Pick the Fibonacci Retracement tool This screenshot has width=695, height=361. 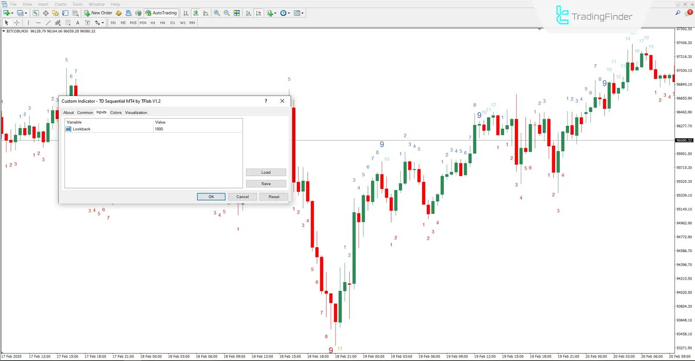click(68, 22)
